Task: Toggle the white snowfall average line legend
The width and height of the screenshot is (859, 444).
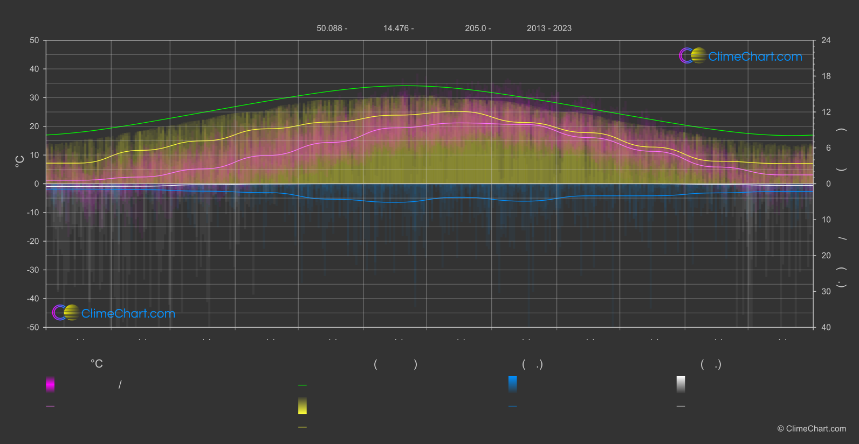Action: pyautogui.click(x=681, y=406)
